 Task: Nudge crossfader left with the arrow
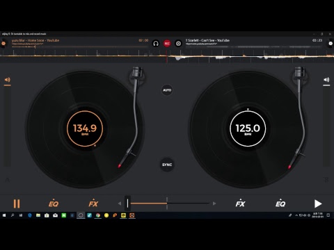point(120,203)
